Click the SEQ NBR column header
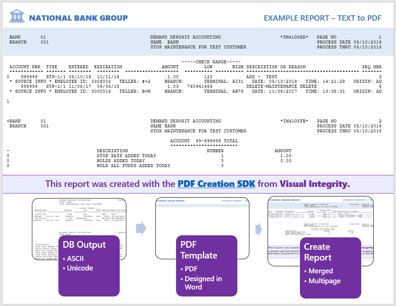The height and width of the screenshot is (306, 396). 372,67
